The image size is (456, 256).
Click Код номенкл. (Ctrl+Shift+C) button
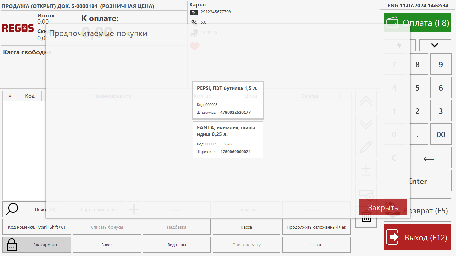coord(37,227)
